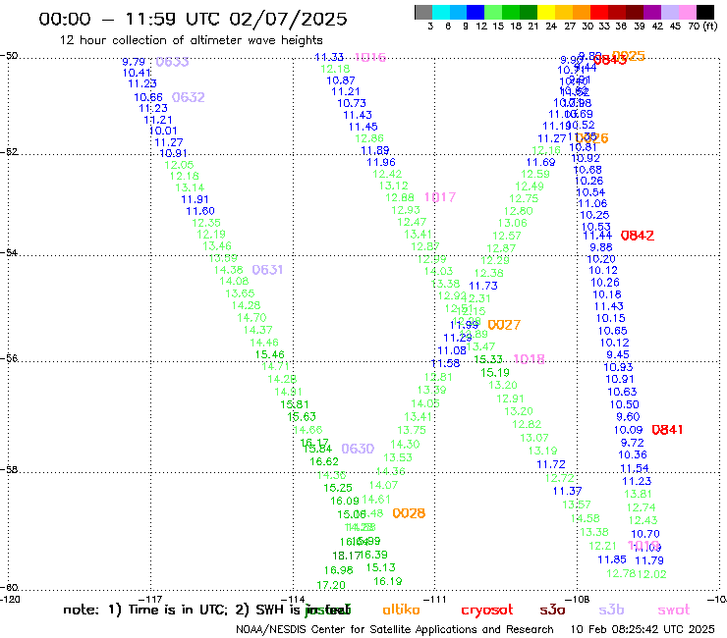This screenshot has width=727, height=638.
Task: Click the wave height value '13.81'
Action: [638, 494]
